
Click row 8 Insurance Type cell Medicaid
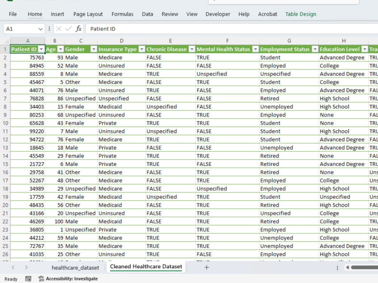coord(121,107)
